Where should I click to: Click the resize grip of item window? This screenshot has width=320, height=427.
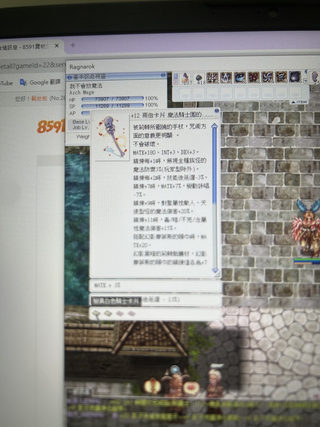[x=218, y=275]
